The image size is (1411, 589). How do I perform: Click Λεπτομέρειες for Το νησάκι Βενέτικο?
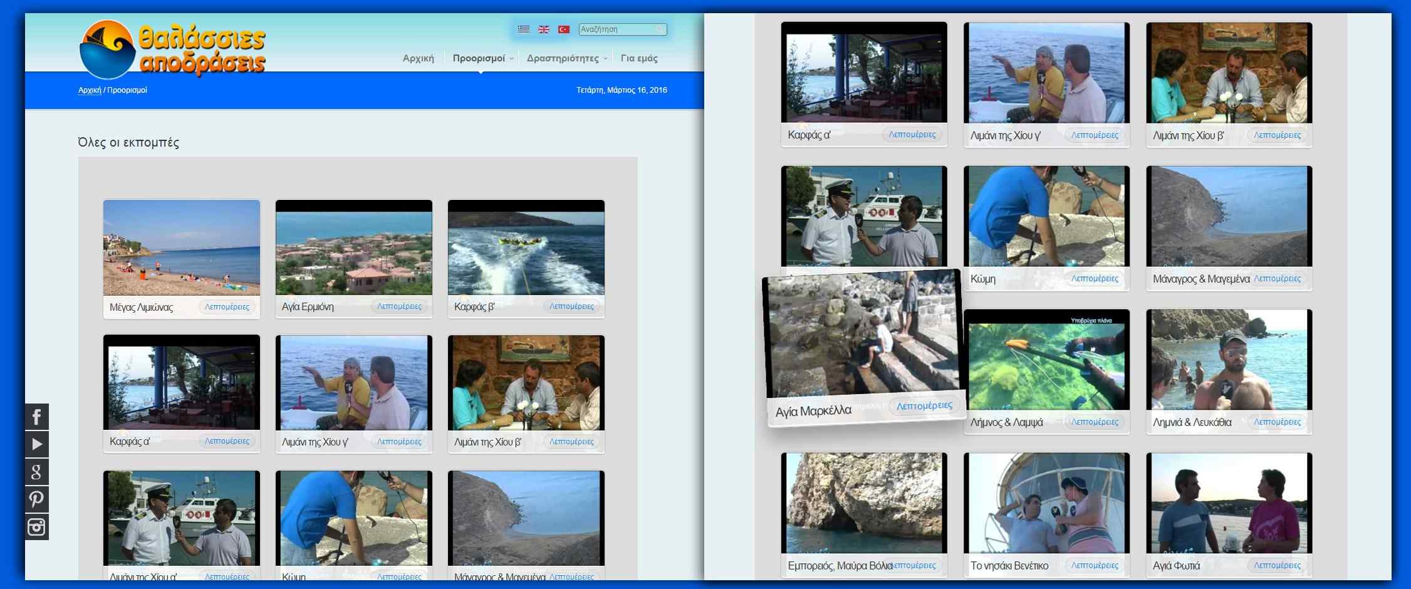point(1095,565)
